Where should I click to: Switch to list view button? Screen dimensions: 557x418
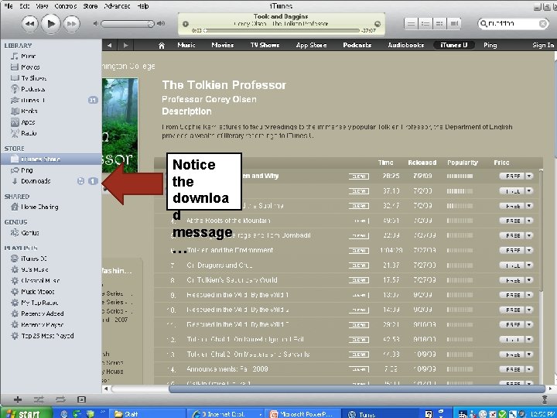[411, 24]
